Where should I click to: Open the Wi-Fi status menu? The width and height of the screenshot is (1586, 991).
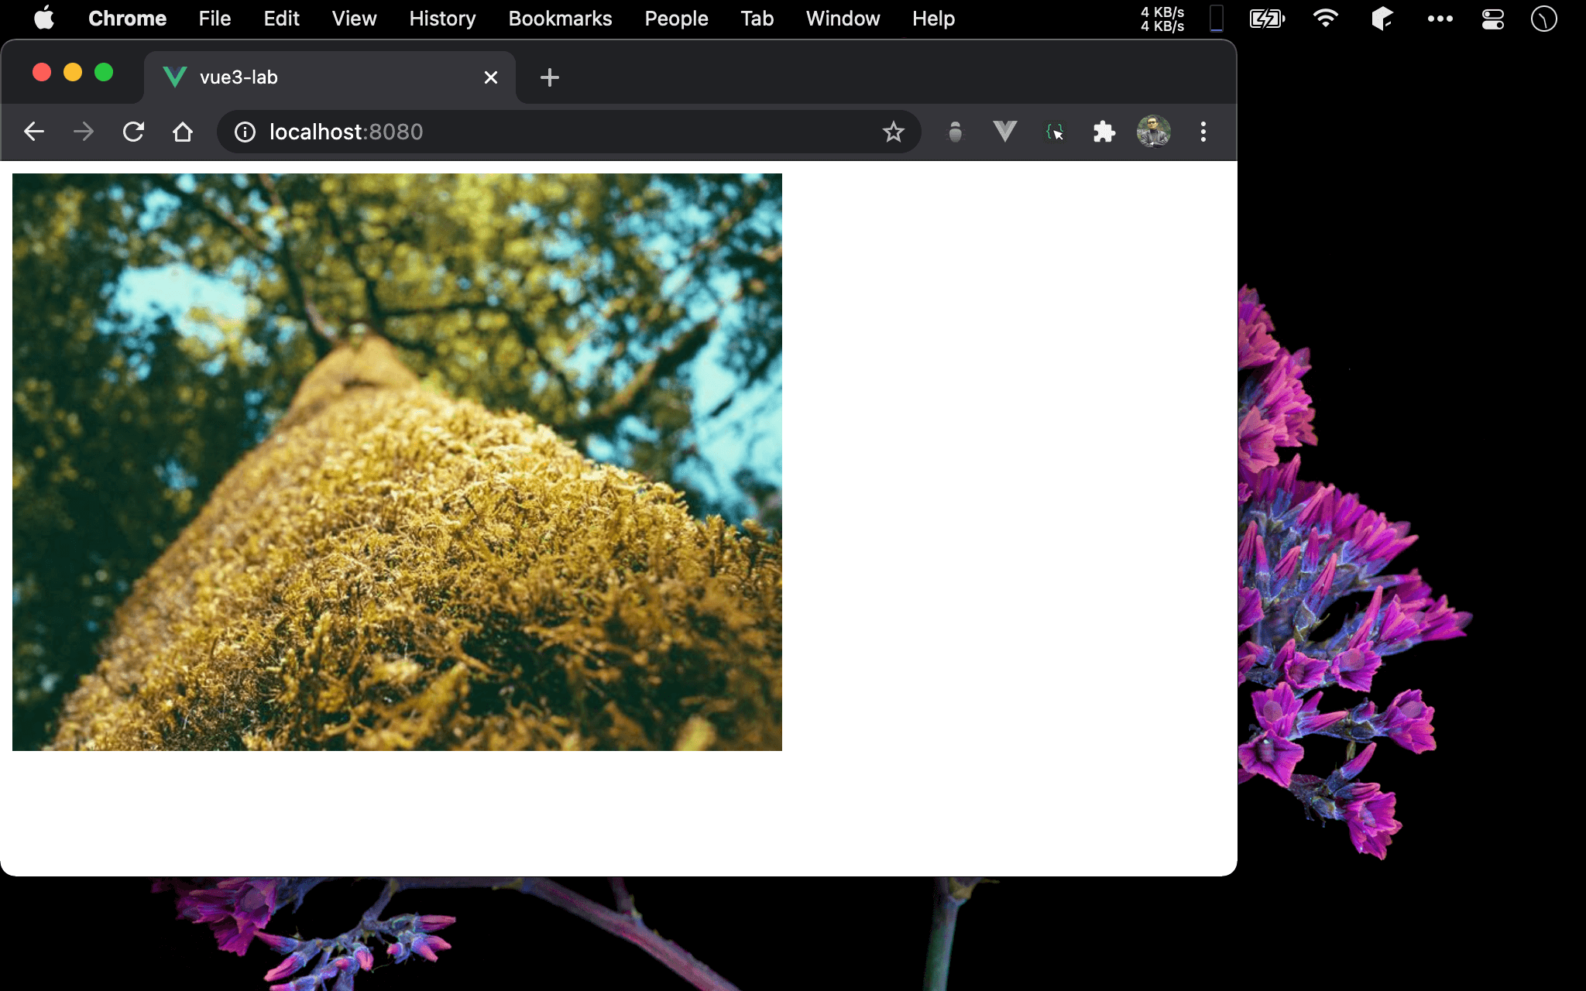(x=1325, y=19)
